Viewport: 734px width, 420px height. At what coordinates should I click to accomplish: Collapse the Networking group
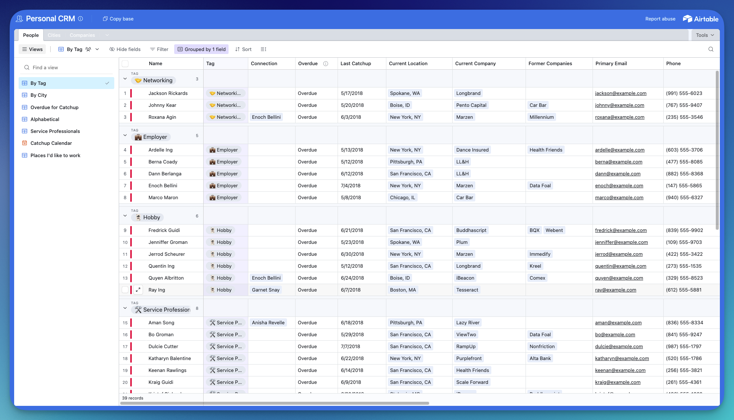[125, 79]
